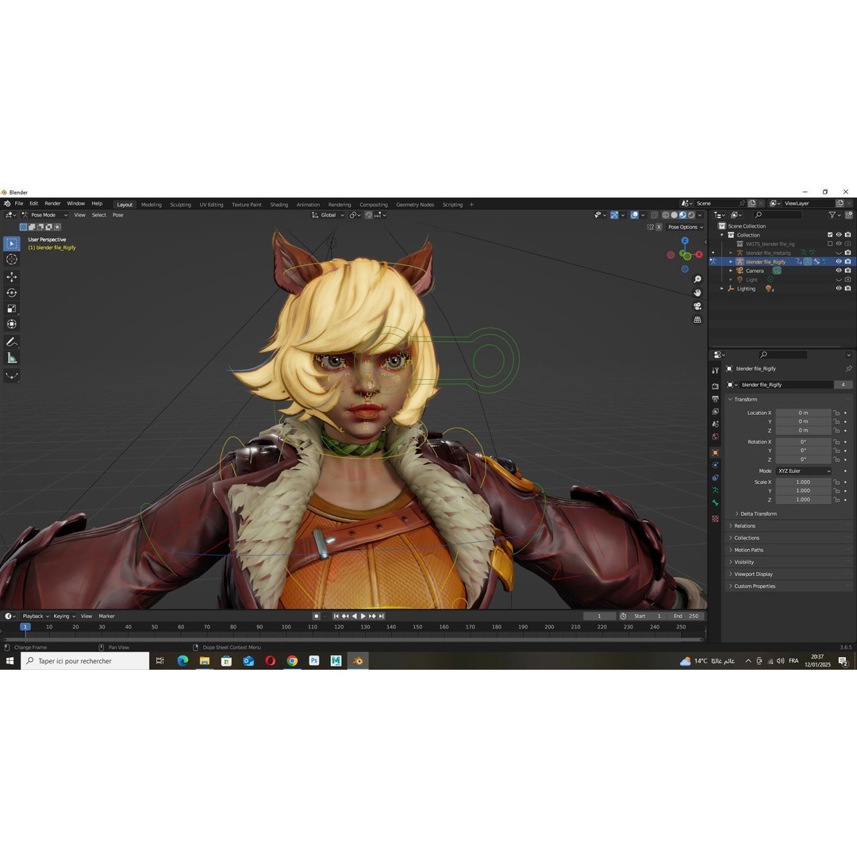This screenshot has height=857, width=857.
Task: Hide the Camera object in viewport
Action: [839, 271]
